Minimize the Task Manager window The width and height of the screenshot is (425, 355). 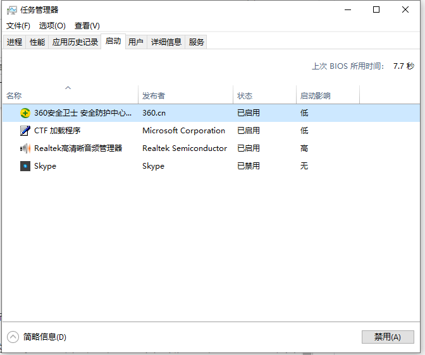click(x=348, y=9)
